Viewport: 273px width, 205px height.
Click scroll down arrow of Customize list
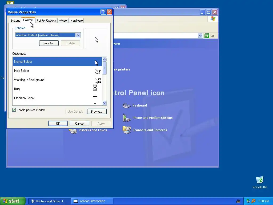pos(105,103)
